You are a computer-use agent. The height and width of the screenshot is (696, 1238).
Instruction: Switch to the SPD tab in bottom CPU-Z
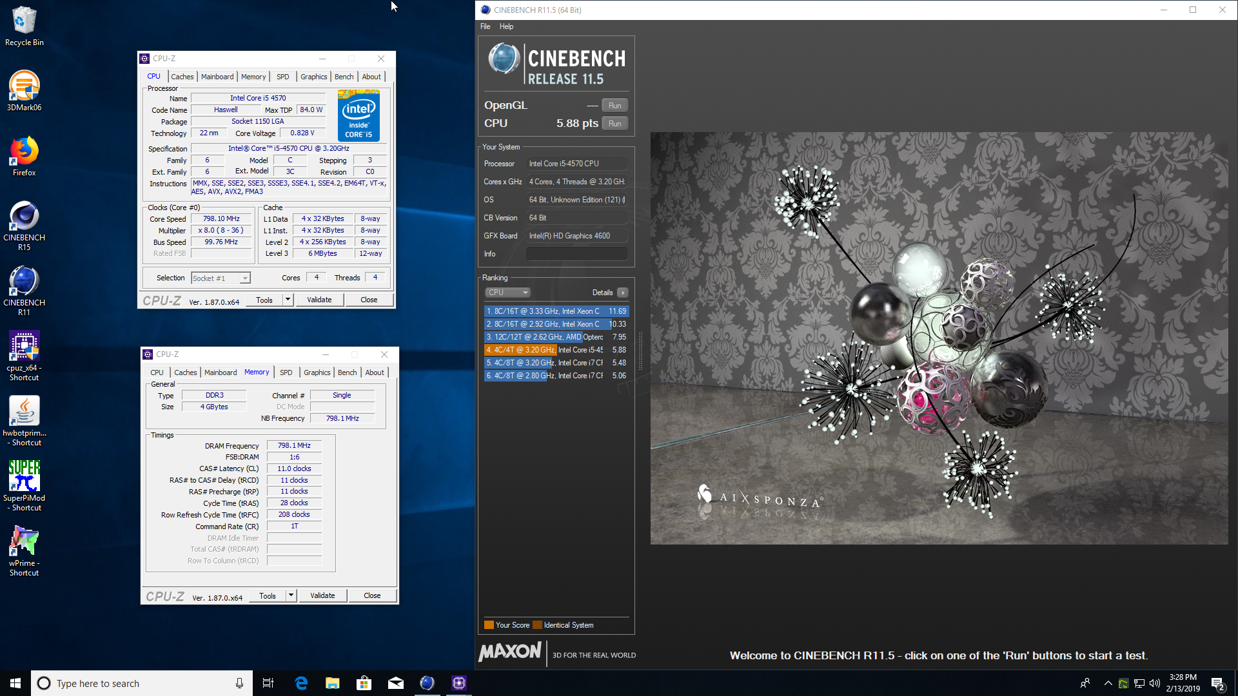point(286,372)
